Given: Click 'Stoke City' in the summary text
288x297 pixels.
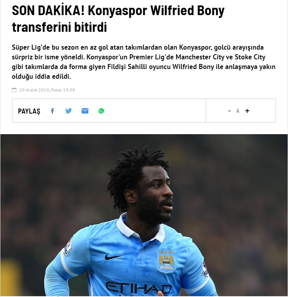Looking at the screenshot, I should coord(250,57).
